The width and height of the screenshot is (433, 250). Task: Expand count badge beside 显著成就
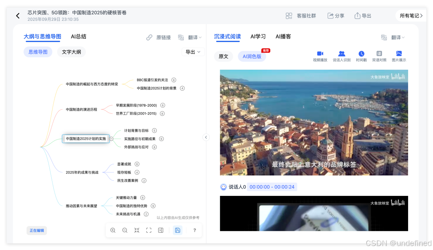(137, 164)
